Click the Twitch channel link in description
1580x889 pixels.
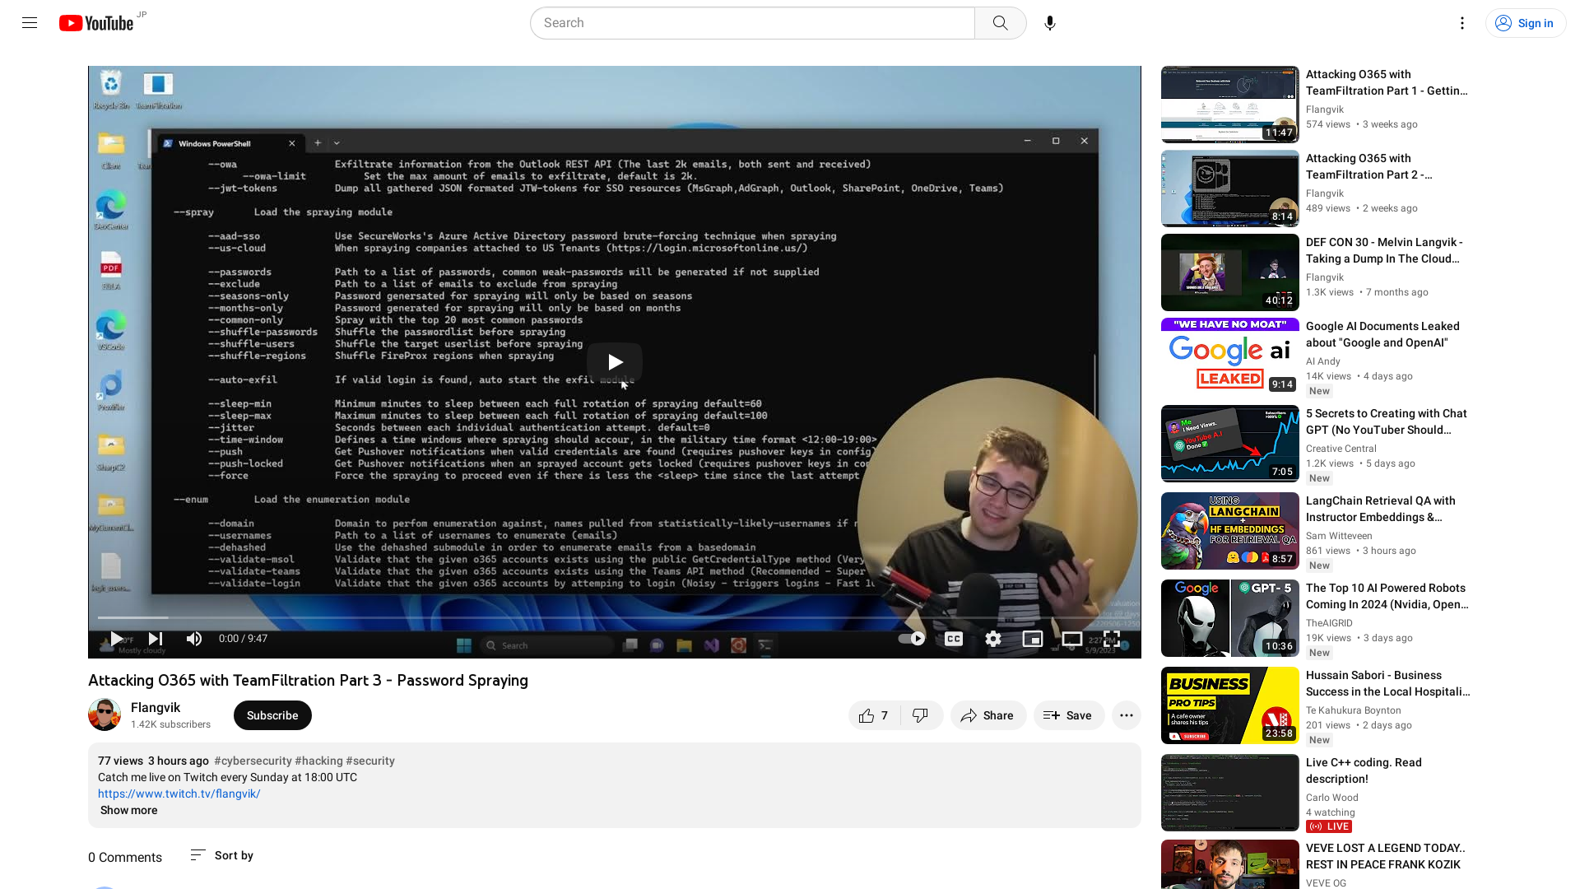179,794
